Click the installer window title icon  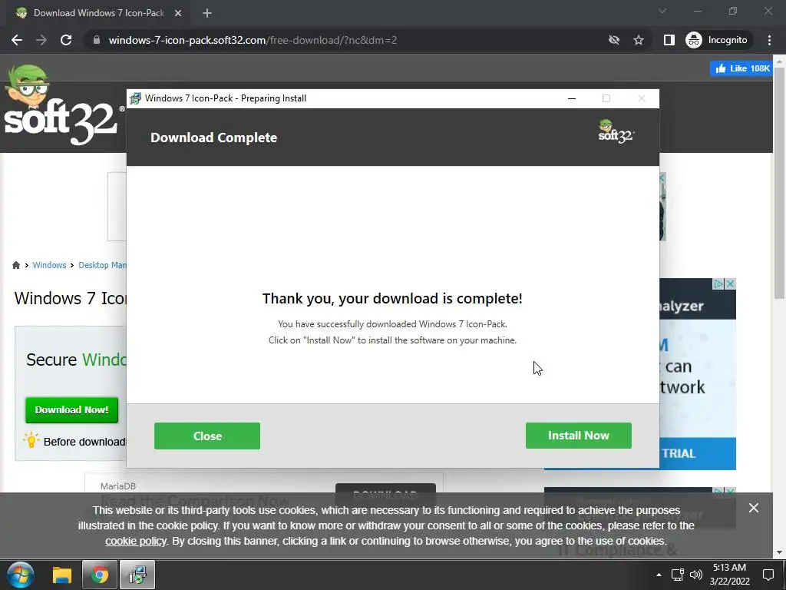click(135, 98)
